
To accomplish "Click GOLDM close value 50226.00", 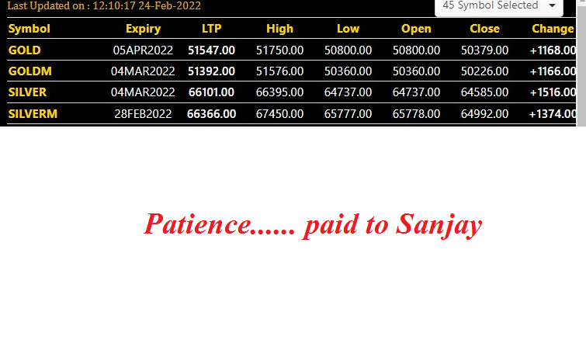I will click(485, 71).
